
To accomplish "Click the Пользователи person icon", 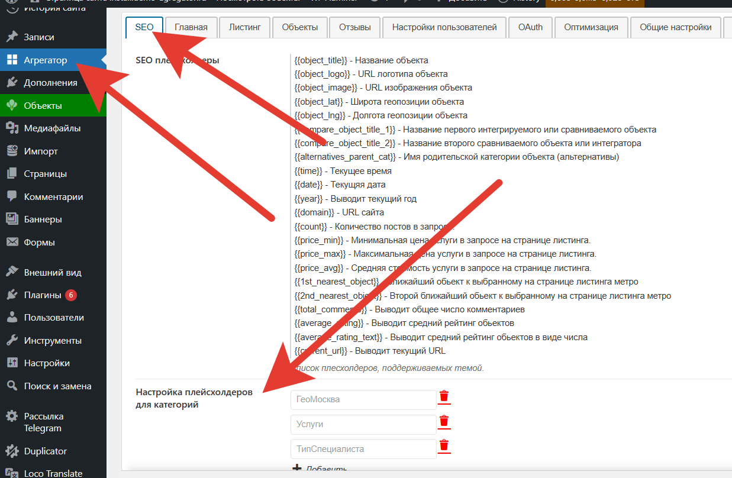I will coord(12,318).
